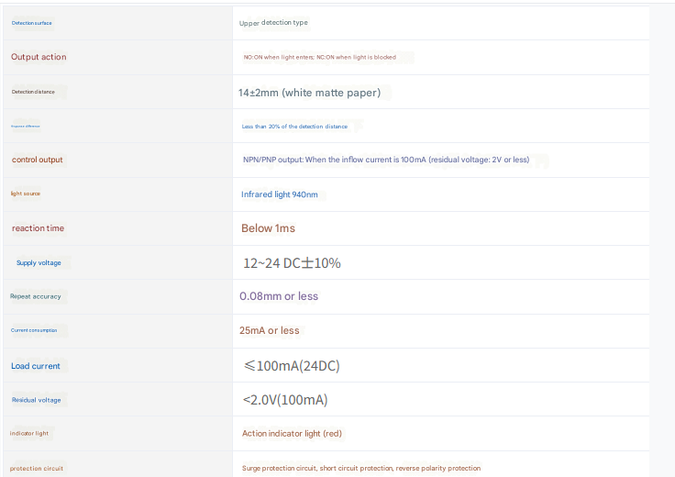Screen dimensions: 675x477
Task: Select '0.08mm or less' repeat accuracy value
Action: (279, 296)
